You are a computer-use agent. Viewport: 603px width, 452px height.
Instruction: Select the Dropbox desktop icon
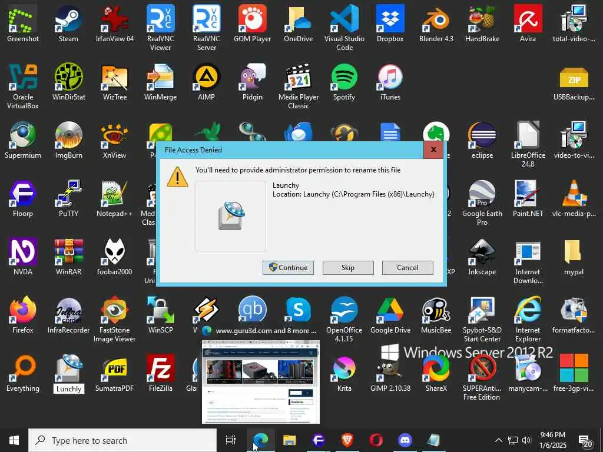pos(390,23)
